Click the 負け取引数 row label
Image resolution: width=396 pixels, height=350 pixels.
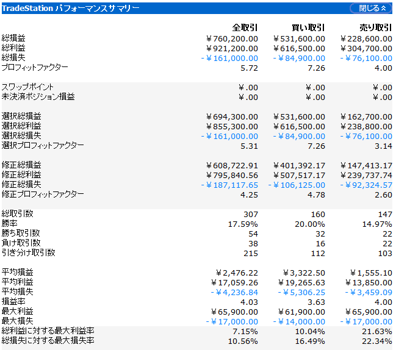pos(21,243)
